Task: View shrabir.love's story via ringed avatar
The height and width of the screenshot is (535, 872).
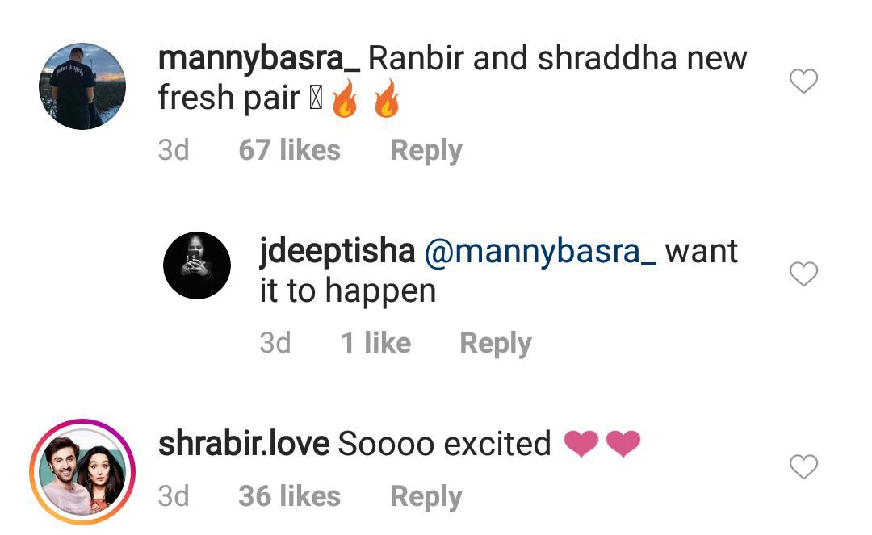Action: click(82, 472)
